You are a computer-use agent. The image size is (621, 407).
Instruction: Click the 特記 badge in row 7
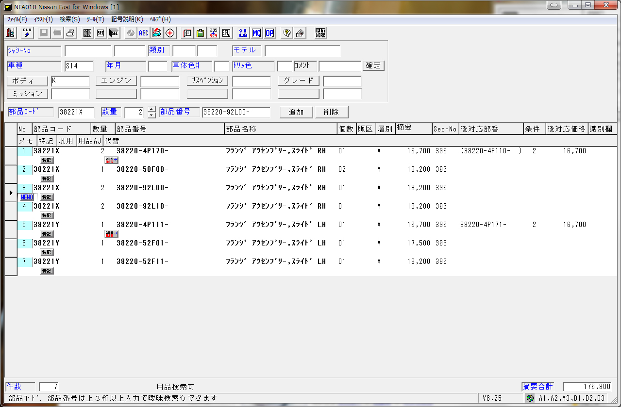coord(47,271)
